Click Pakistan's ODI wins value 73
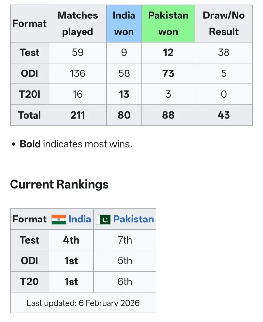The image size is (263, 322). click(168, 73)
